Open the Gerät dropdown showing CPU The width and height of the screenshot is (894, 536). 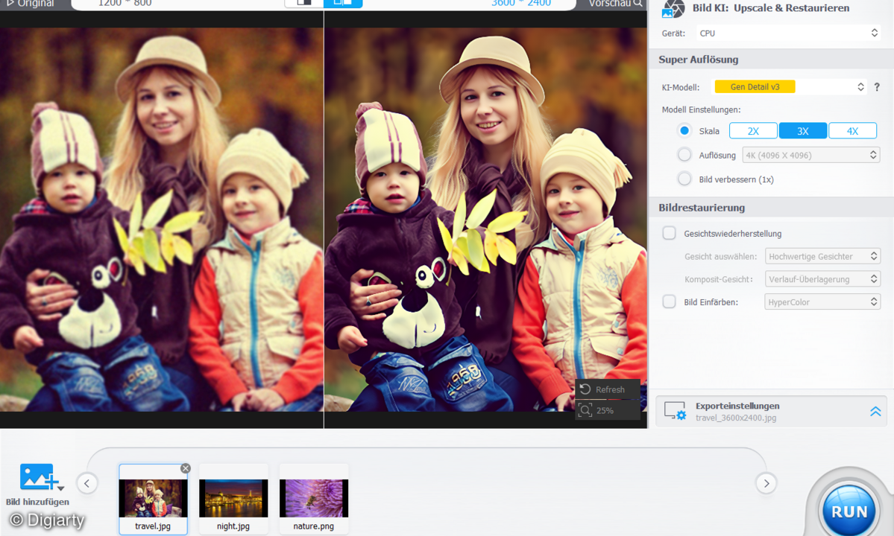pyautogui.click(x=787, y=33)
